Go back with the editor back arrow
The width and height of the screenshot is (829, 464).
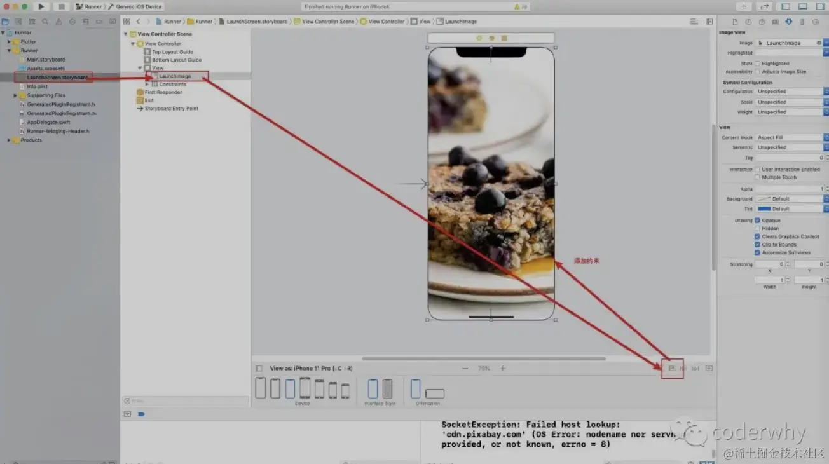pos(138,22)
